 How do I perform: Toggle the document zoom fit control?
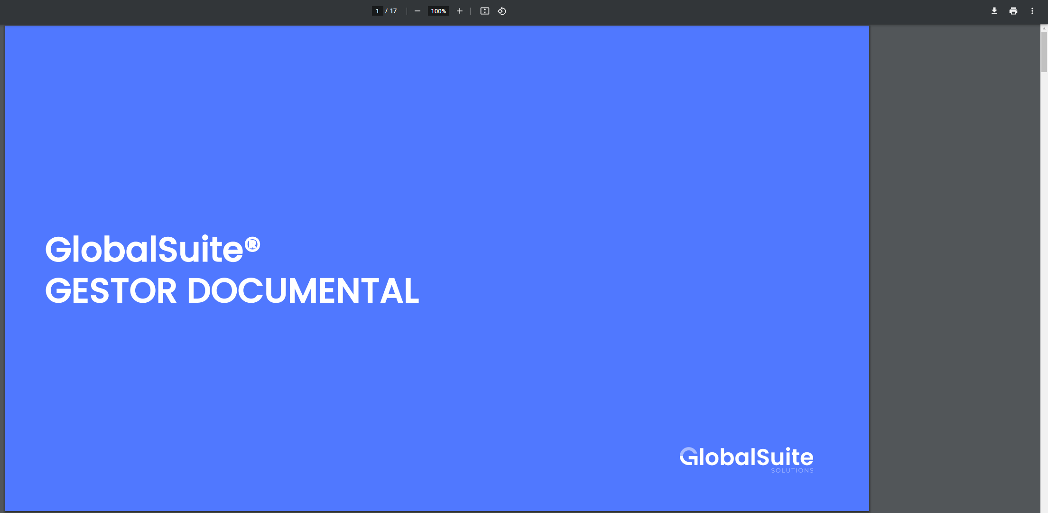(484, 11)
